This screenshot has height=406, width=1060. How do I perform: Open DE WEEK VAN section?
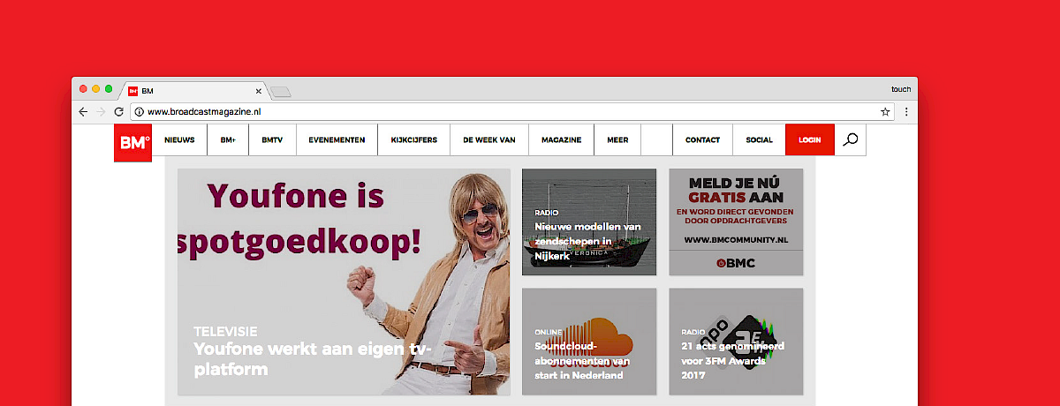pyautogui.click(x=489, y=139)
